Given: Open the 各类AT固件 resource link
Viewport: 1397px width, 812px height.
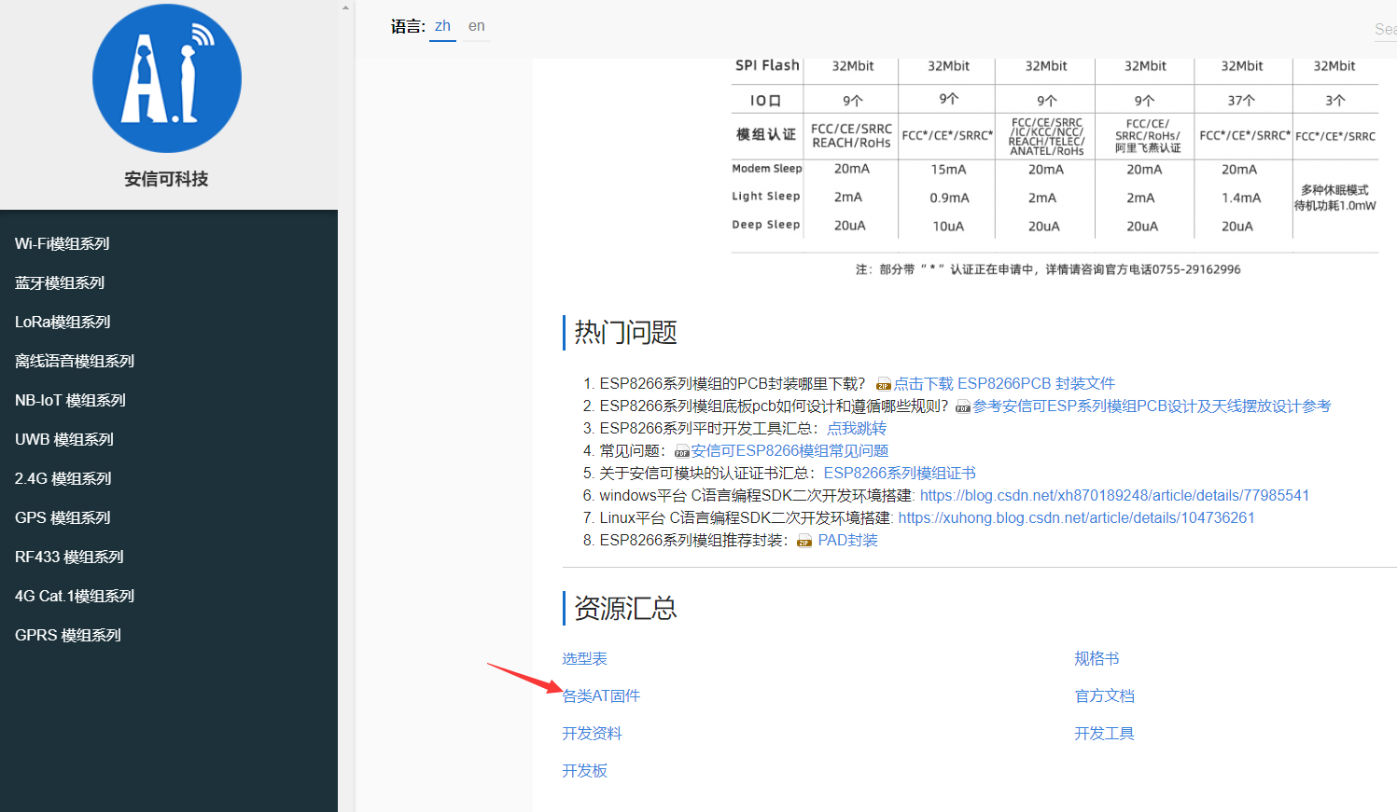Looking at the screenshot, I should tap(601, 696).
